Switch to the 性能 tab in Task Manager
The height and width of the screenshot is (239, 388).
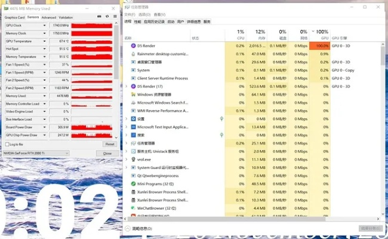tap(138, 22)
